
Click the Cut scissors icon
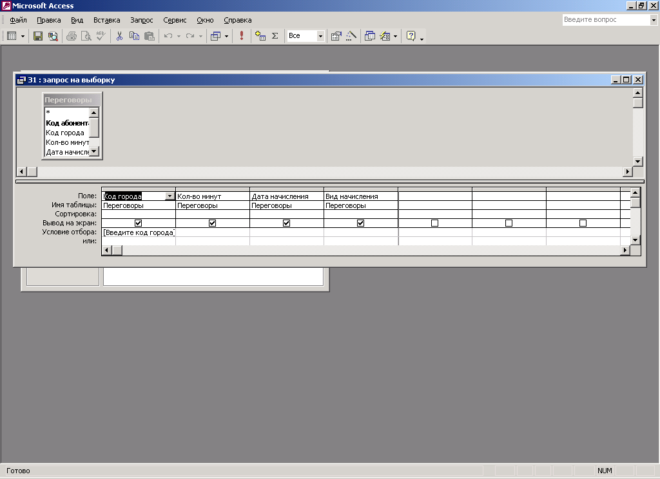(119, 36)
